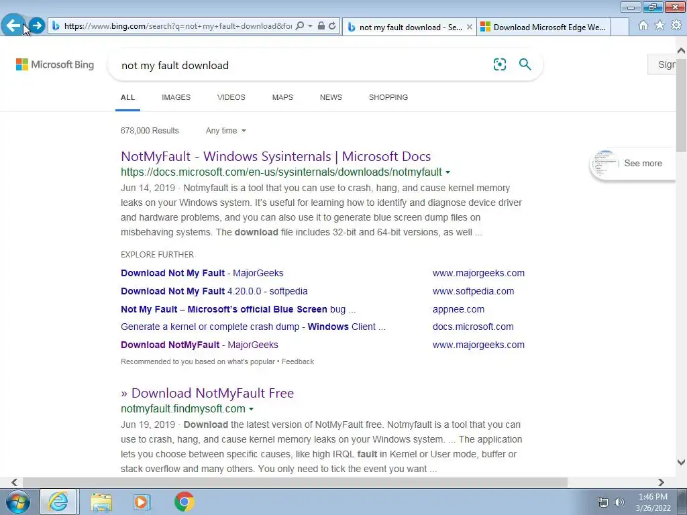The height and width of the screenshot is (515, 687).
Task: Open NotMyFault - Windows Sysinternals result
Action: pos(276,156)
